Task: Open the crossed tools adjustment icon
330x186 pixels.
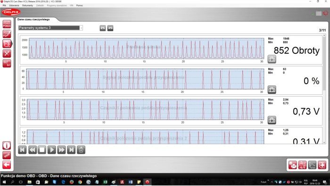Action: 7,53
